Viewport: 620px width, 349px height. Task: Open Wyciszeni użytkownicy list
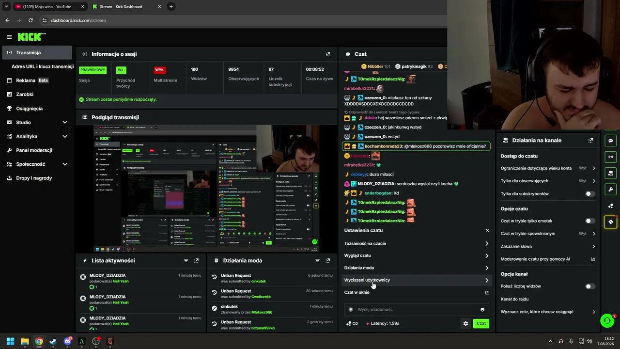(x=417, y=280)
